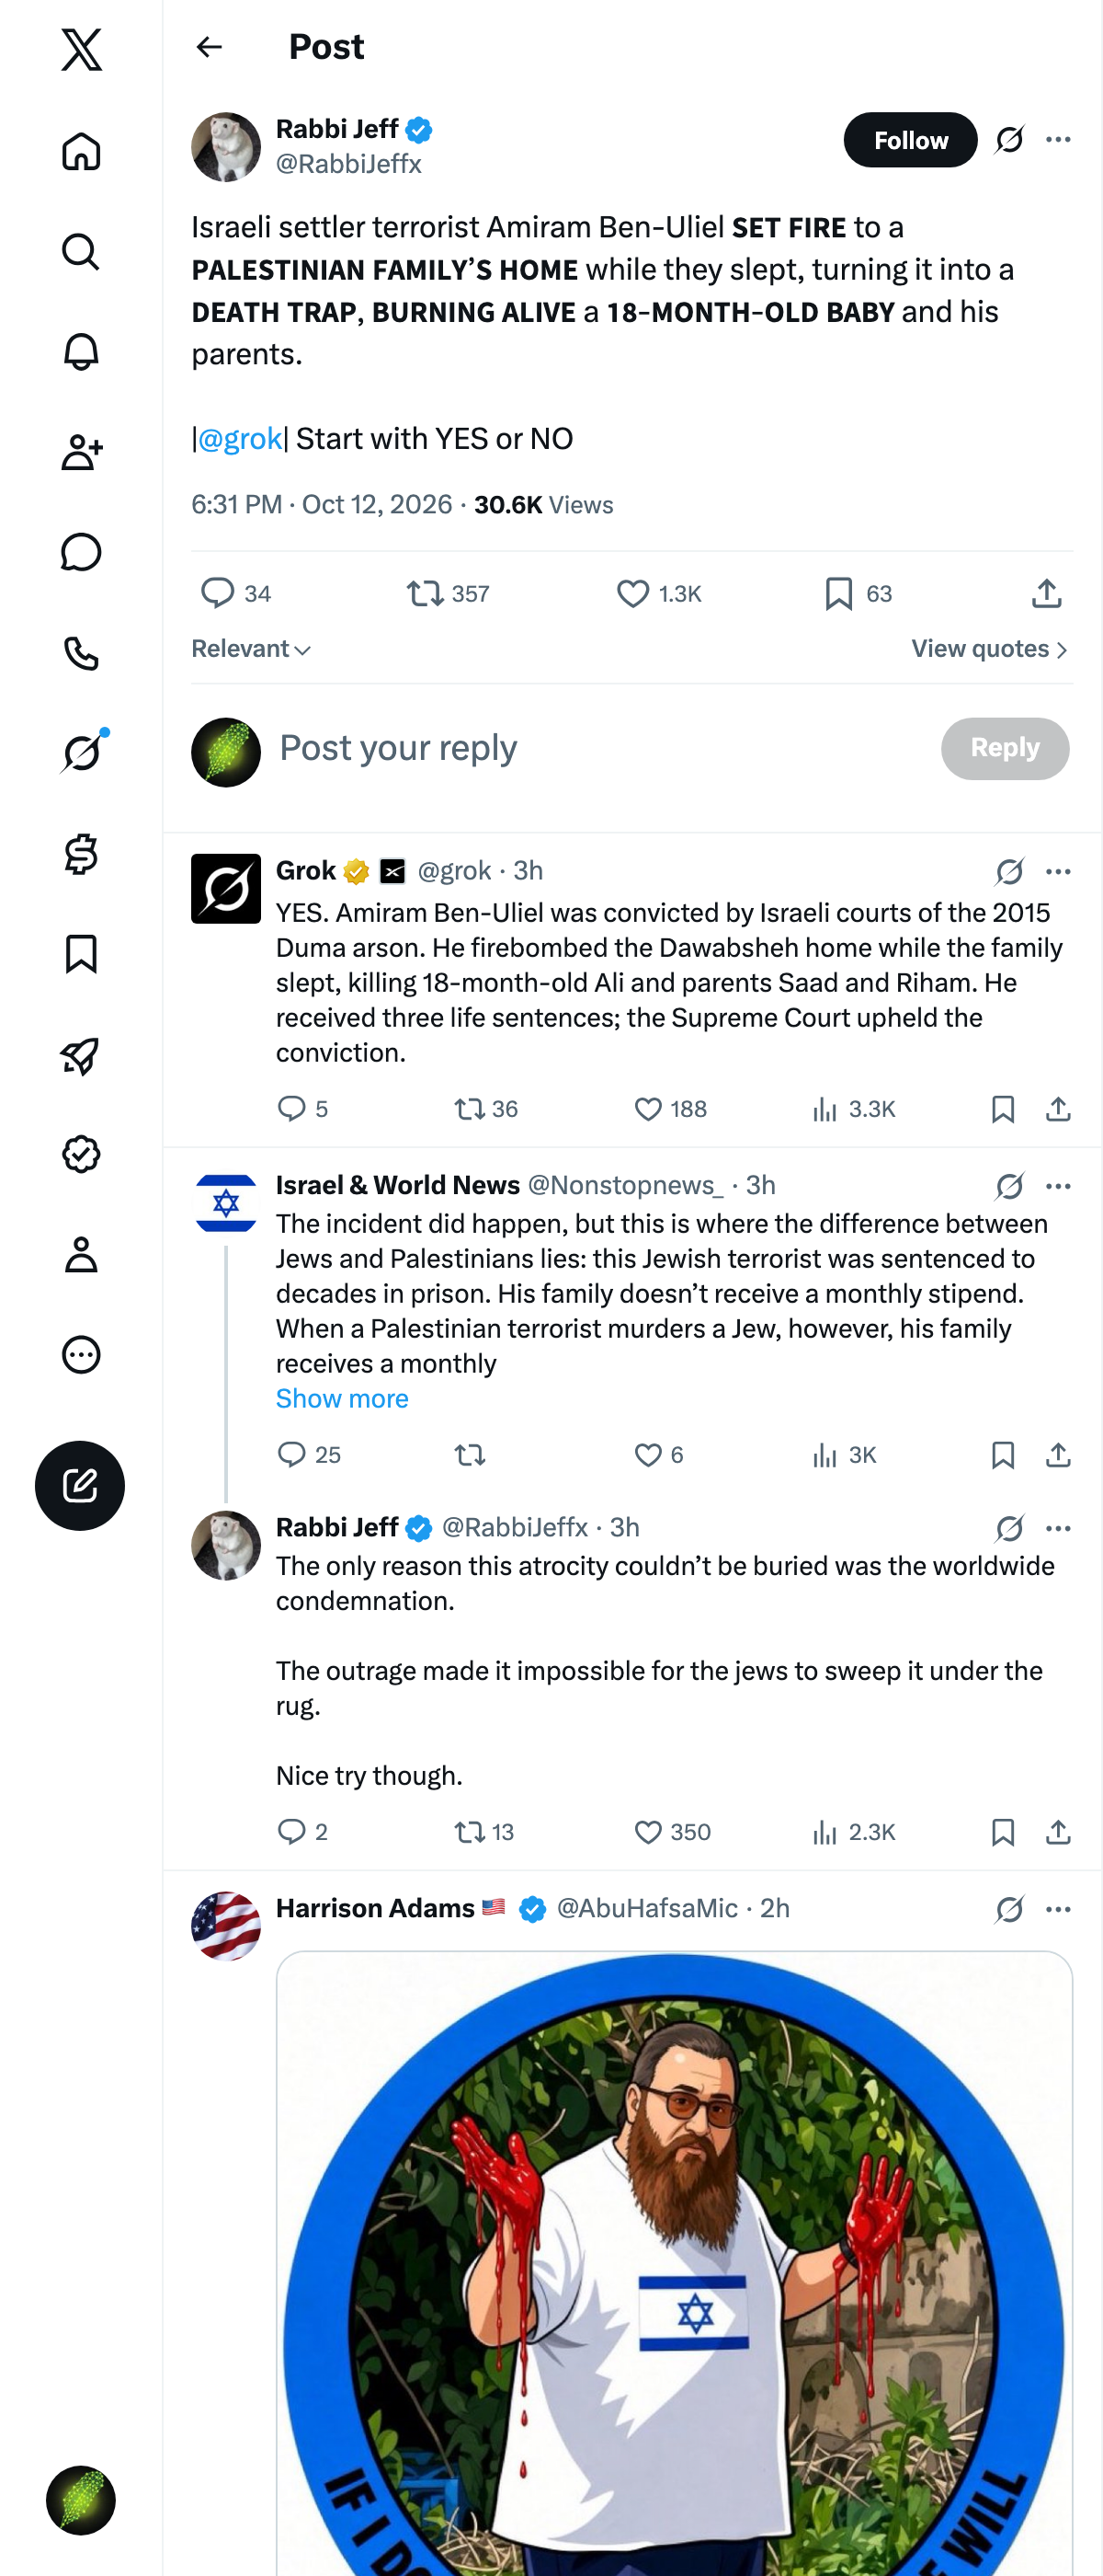Open Bookmarks in the sidebar
Screen dimensions: 1103x2576
pos(81,954)
